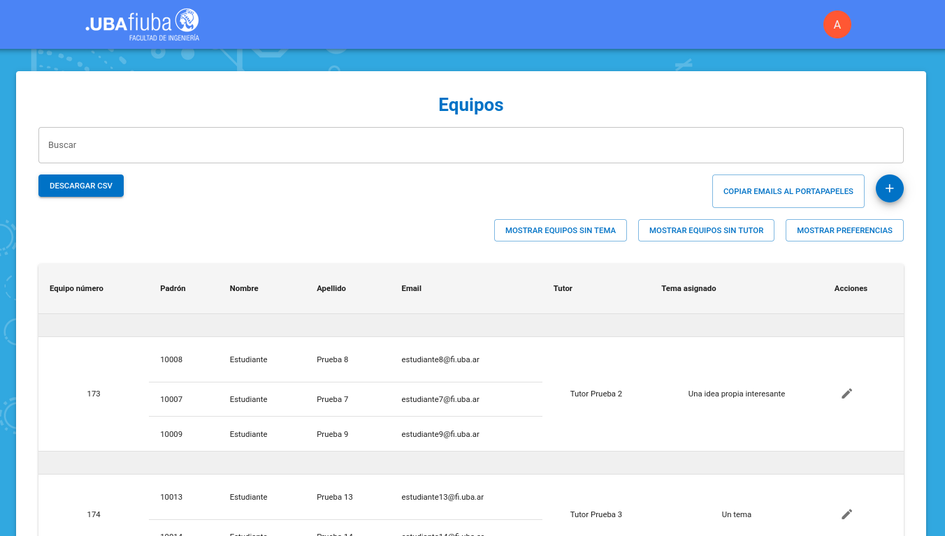
Task: Edit team 174 with pencil icon
Action: pos(846,514)
